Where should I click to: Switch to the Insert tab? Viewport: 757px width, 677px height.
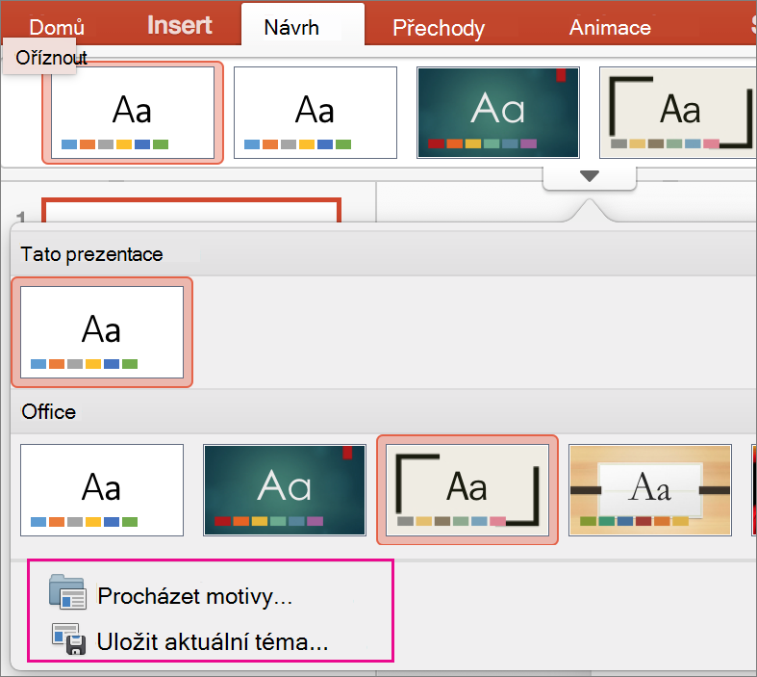(x=179, y=25)
